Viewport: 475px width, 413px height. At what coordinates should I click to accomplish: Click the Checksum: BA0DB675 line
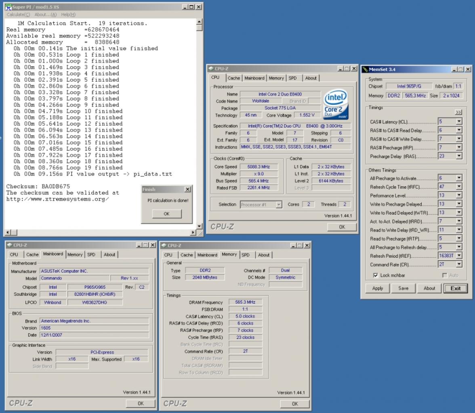point(38,186)
